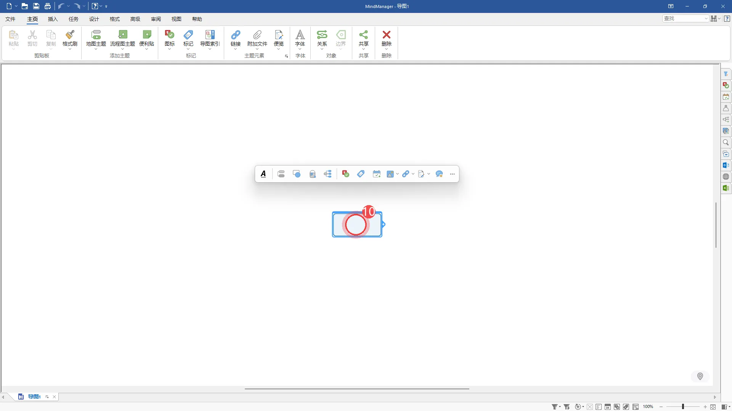The image size is (732, 411).
Task: Insert a relationship (关系) line
Action: (x=322, y=38)
